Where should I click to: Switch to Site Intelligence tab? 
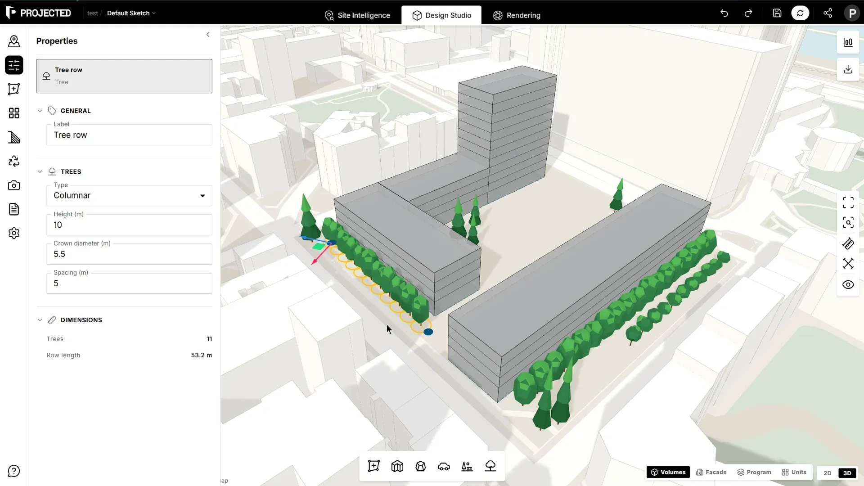[x=357, y=15]
